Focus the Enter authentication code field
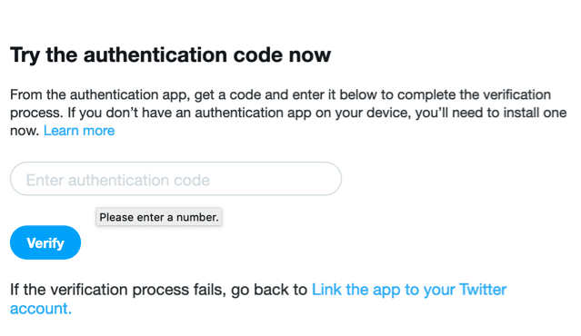 [175, 179]
